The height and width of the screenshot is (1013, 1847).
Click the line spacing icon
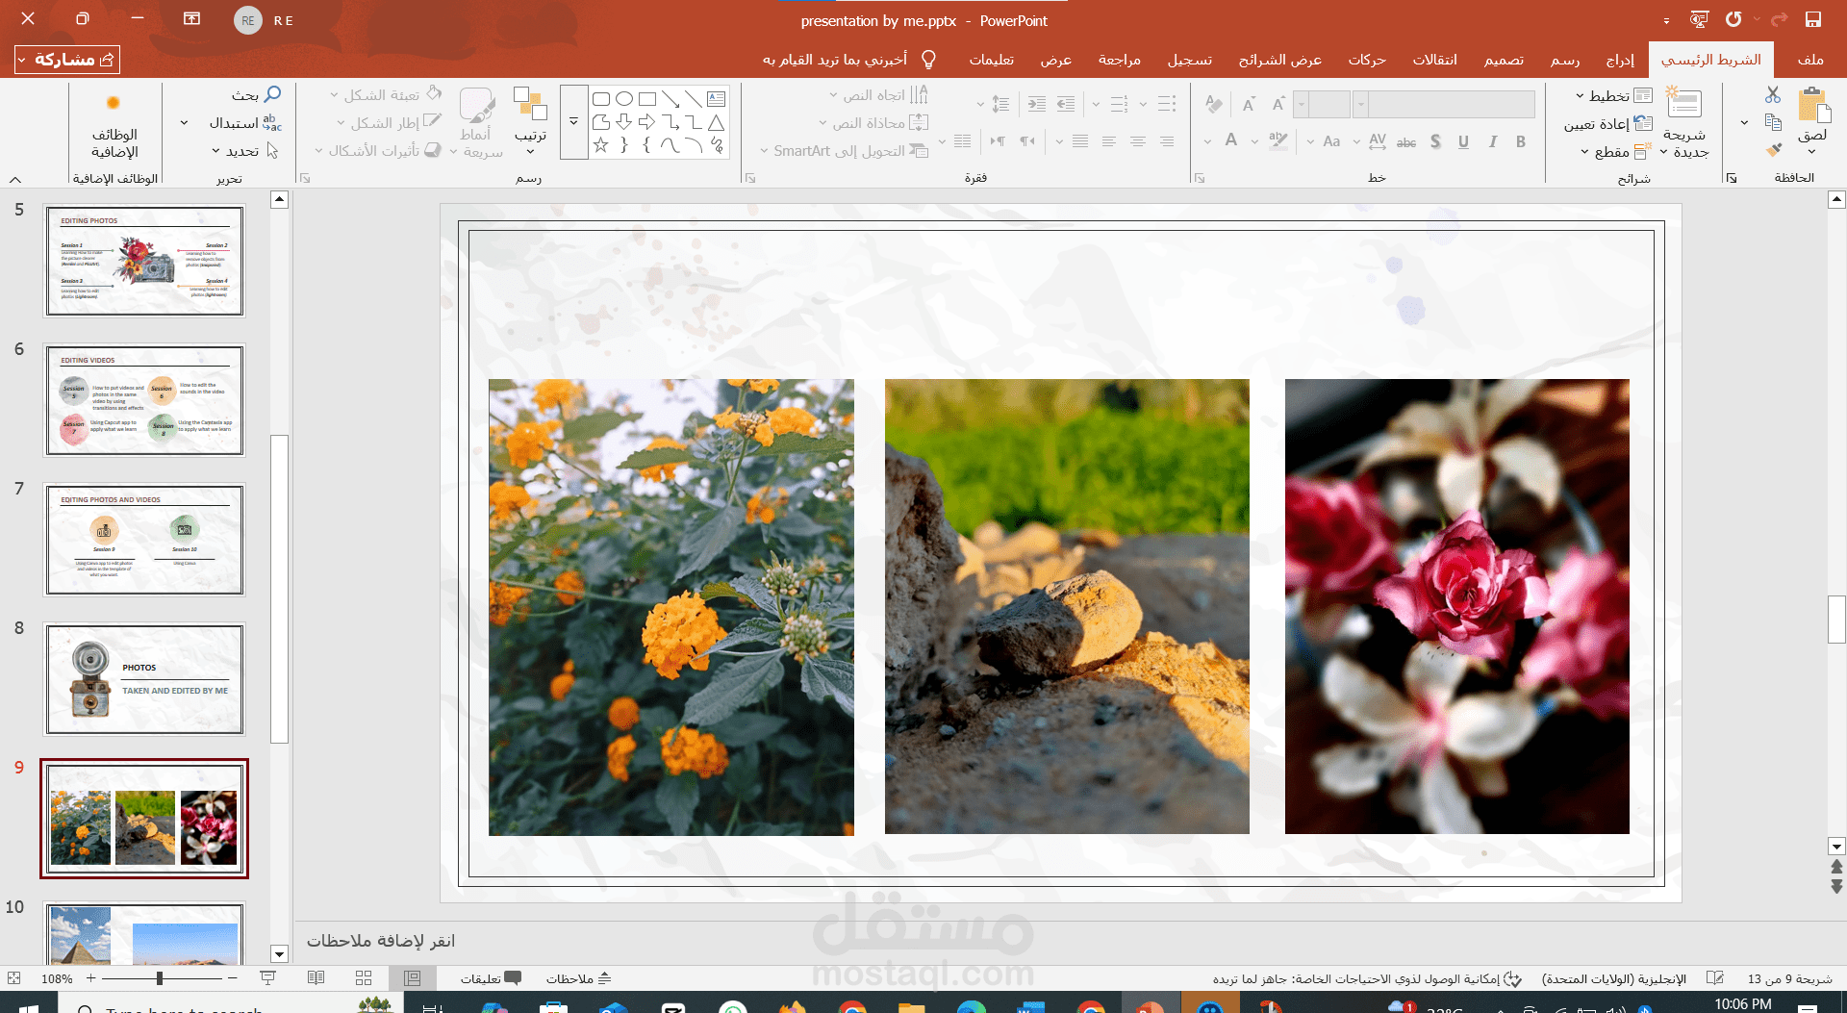[x=1000, y=104]
